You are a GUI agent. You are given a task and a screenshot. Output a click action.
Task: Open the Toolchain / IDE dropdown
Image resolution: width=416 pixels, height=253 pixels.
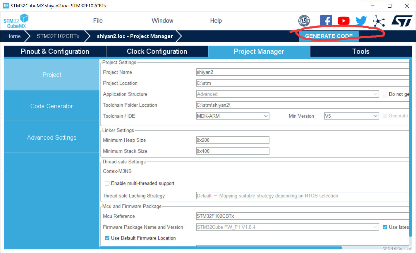click(233, 116)
